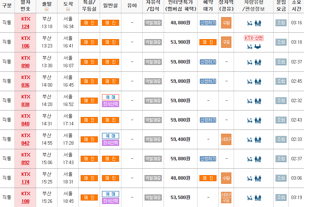Click 서대구 stop station button for KTX 042

[x=226, y=139]
